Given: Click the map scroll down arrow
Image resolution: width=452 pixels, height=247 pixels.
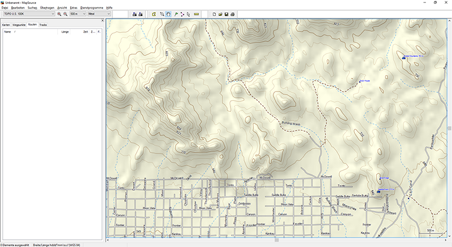Looking at the screenshot, I should click(x=449, y=236).
